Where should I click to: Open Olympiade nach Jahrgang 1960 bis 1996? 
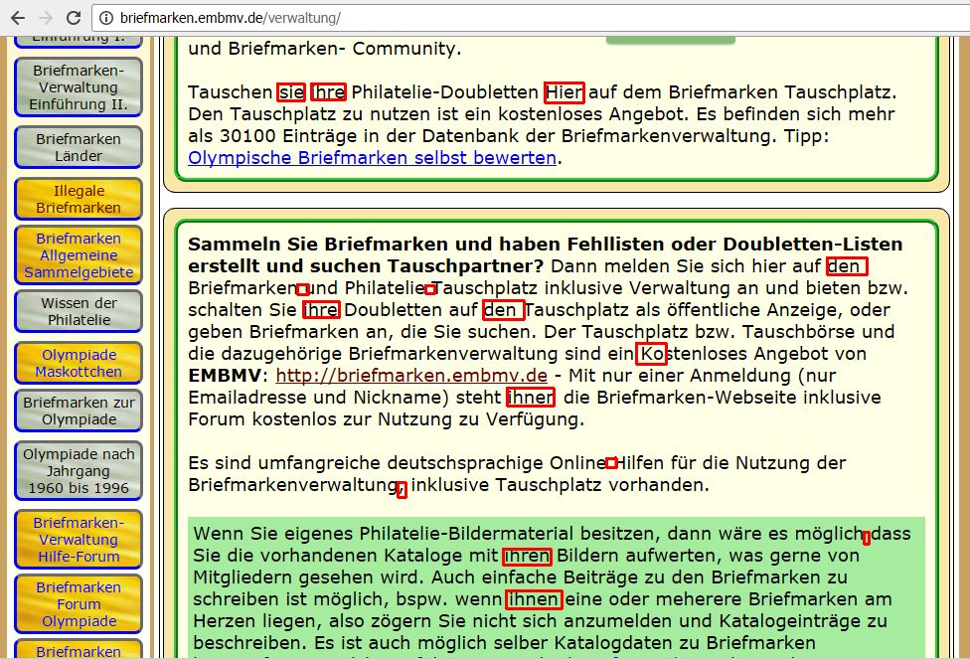tap(79, 470)
